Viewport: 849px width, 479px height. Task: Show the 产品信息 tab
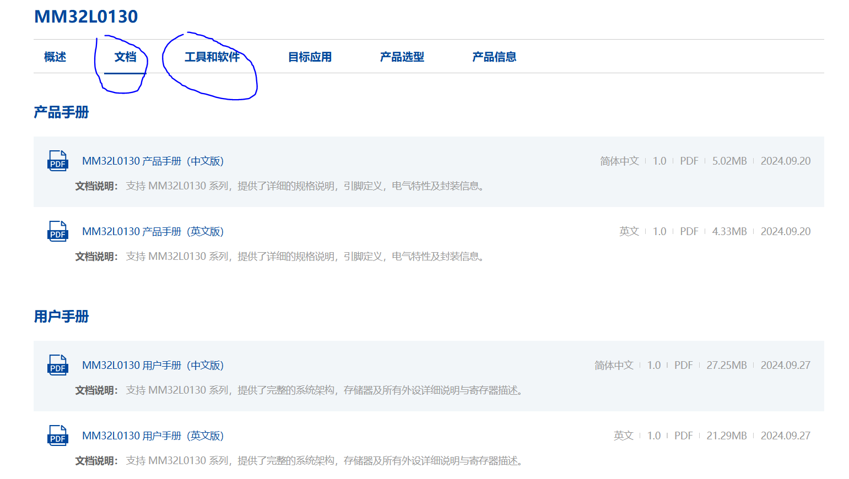[x=494, y=57]
